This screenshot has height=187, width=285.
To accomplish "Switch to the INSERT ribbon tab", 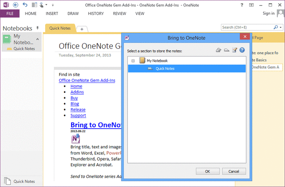I will click(x=52, y=13).
